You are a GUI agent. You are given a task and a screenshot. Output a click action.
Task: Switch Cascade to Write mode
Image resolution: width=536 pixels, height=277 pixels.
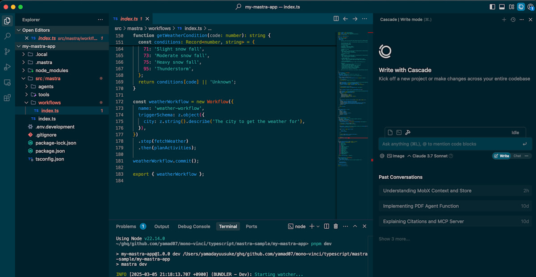pyautogui.click(x=502, y=156)
